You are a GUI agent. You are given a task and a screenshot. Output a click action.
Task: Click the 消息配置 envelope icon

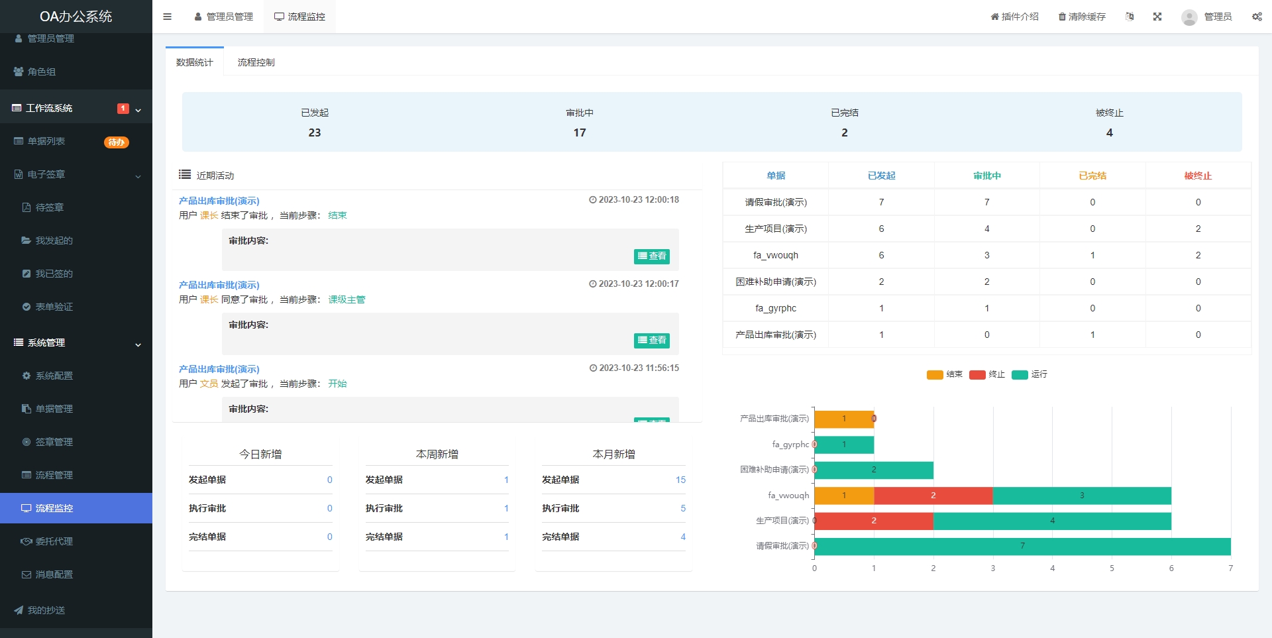tap(26, 574)
